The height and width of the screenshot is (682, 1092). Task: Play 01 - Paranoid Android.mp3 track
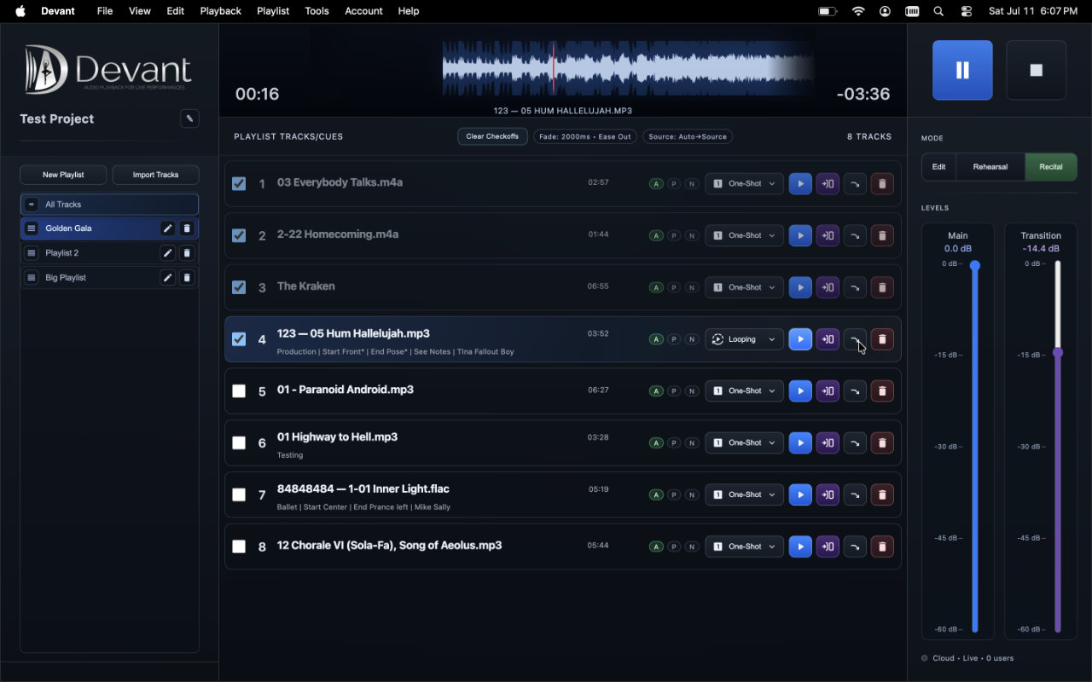(800, 390)
